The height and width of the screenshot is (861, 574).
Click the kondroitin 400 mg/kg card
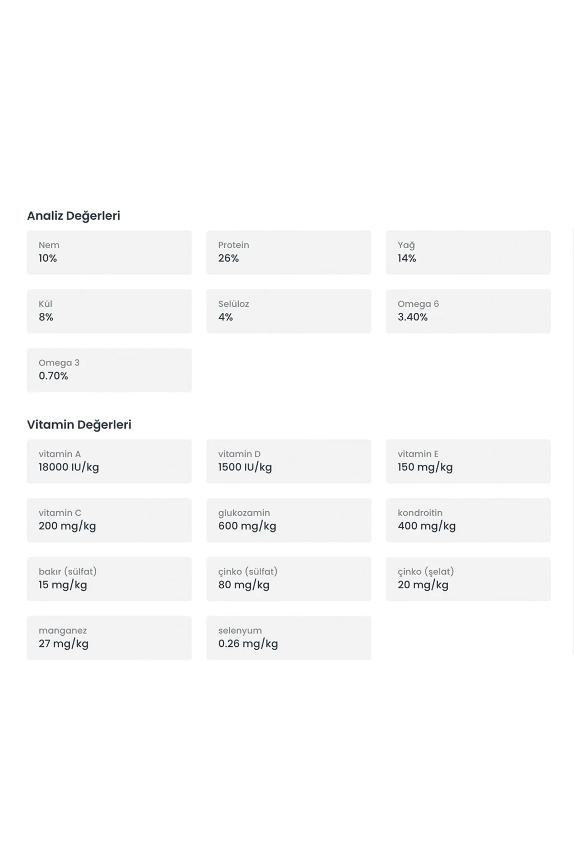pyautogui.click(x=468, y=520)
